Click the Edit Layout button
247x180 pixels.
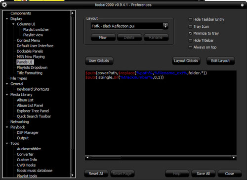point(220,61)
